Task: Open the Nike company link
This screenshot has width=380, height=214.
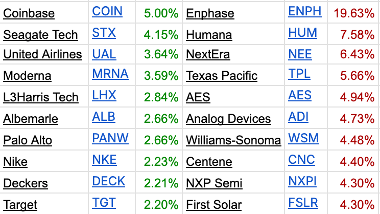Action: [x=15, y=162]
